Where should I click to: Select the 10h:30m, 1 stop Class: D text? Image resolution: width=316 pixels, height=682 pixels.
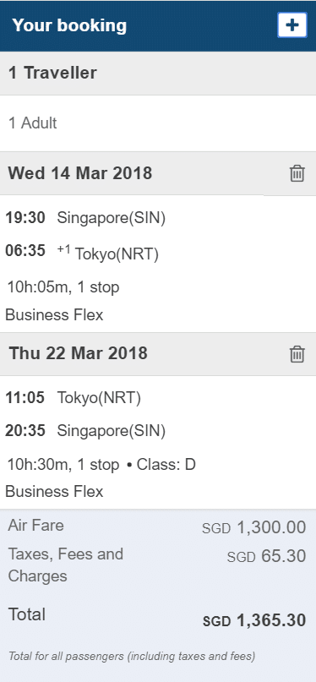pyautogui.click(x=101, y=465)
